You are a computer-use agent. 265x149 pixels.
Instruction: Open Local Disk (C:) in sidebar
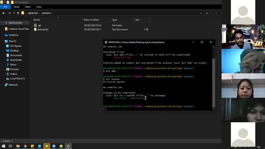(x=17, y=79)
